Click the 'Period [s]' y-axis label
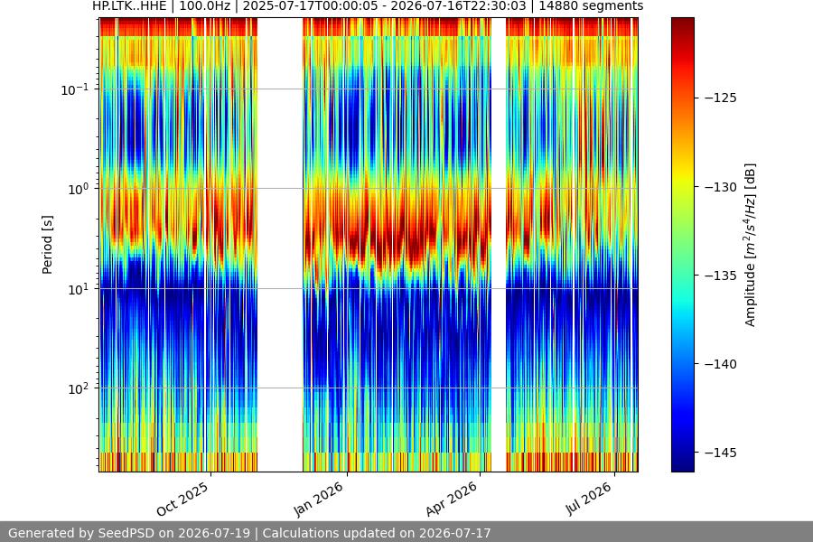The width and height of the screenshot is (813, 542). (x=47, y=245)
